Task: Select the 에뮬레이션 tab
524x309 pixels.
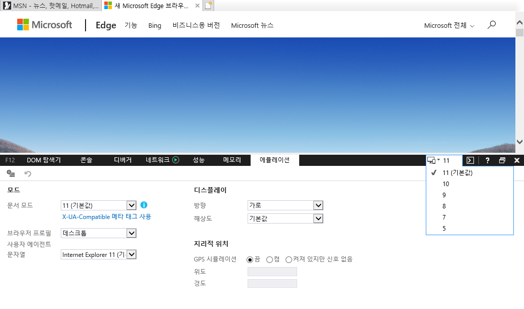Action: [x=275, y=160]
